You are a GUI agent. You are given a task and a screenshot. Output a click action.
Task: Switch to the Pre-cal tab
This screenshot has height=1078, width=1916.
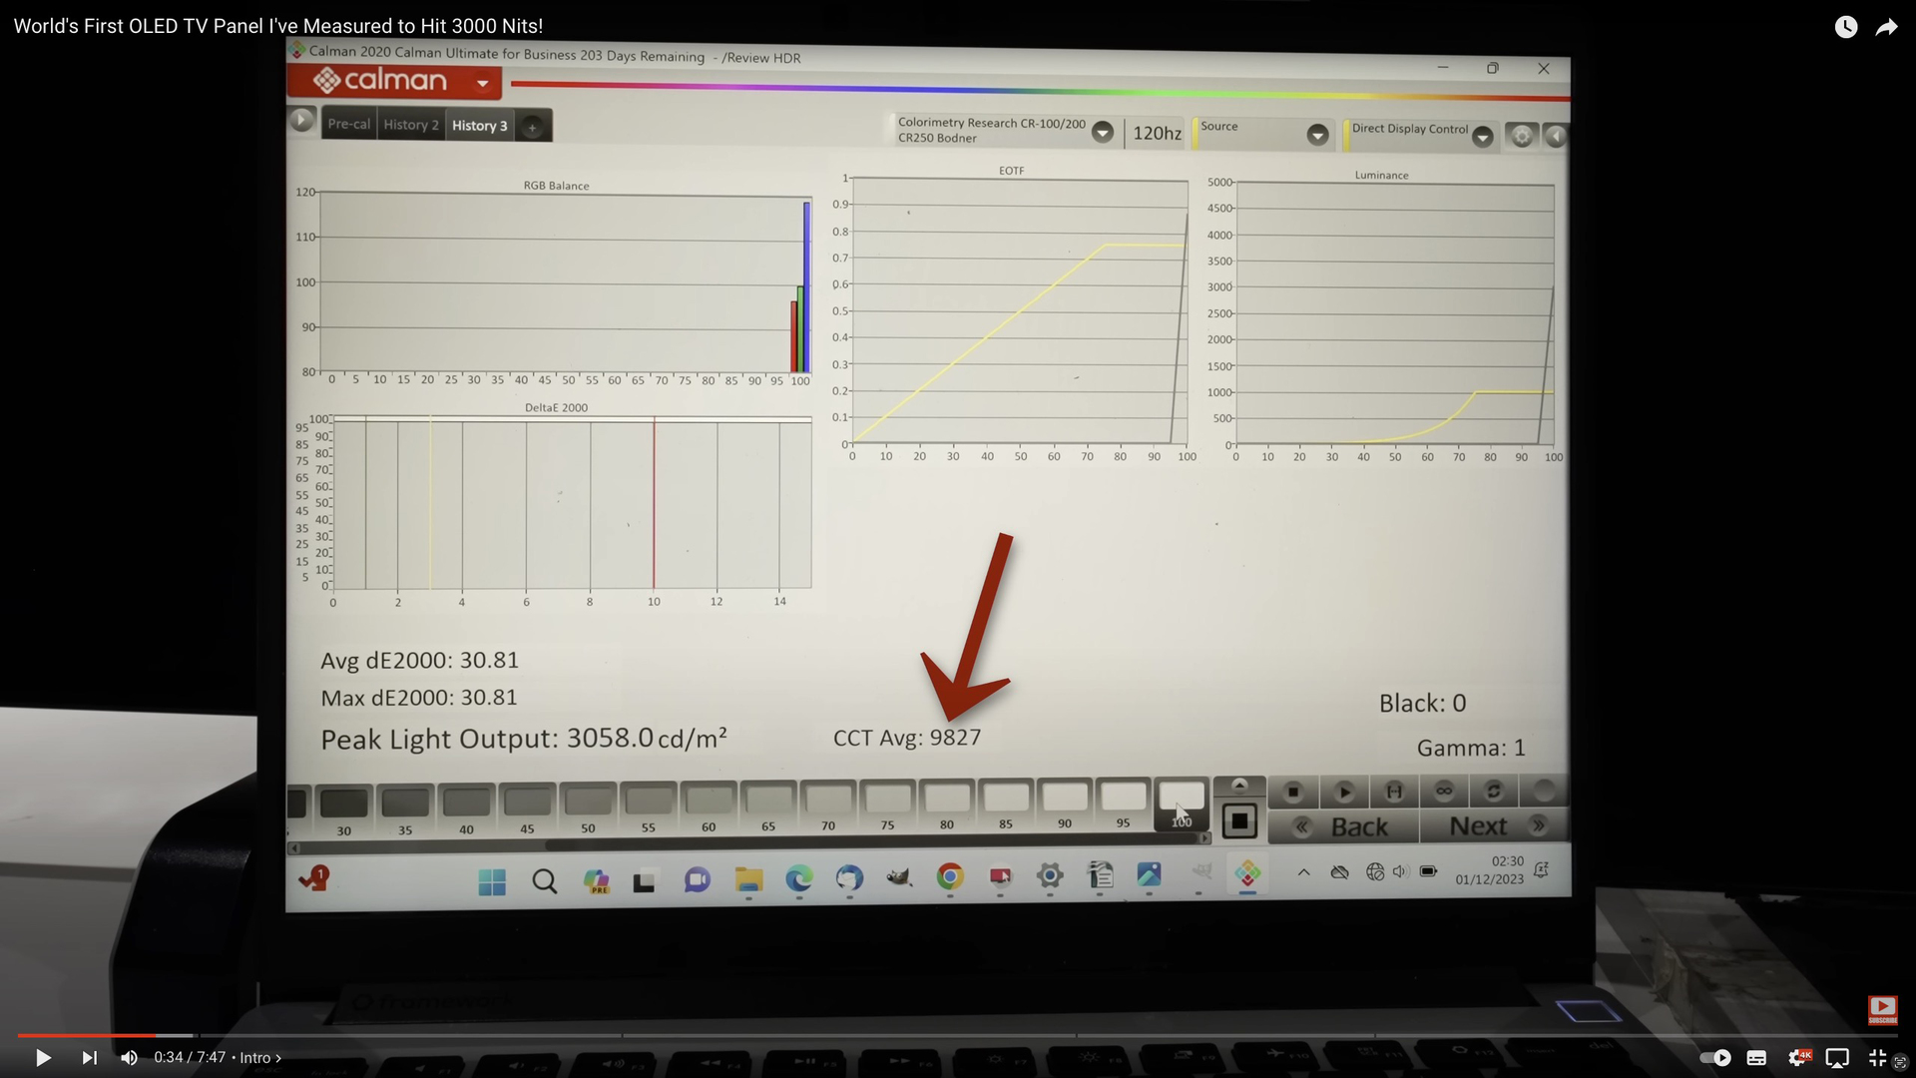point(348,124)
